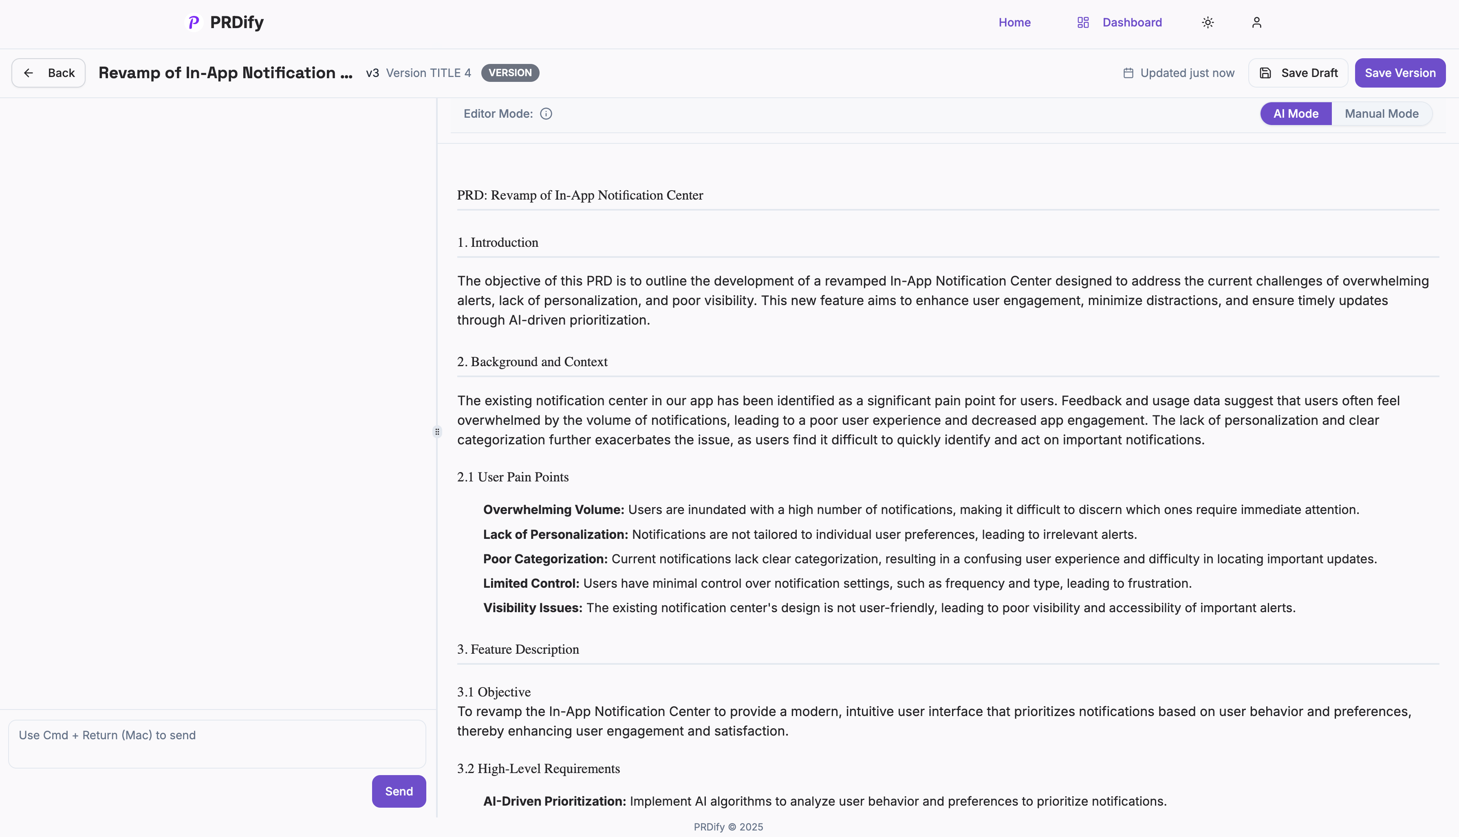Viewport: 1459px width, 837px height.
Task: Click the panel resize drag handle
Action: (437, 431)
